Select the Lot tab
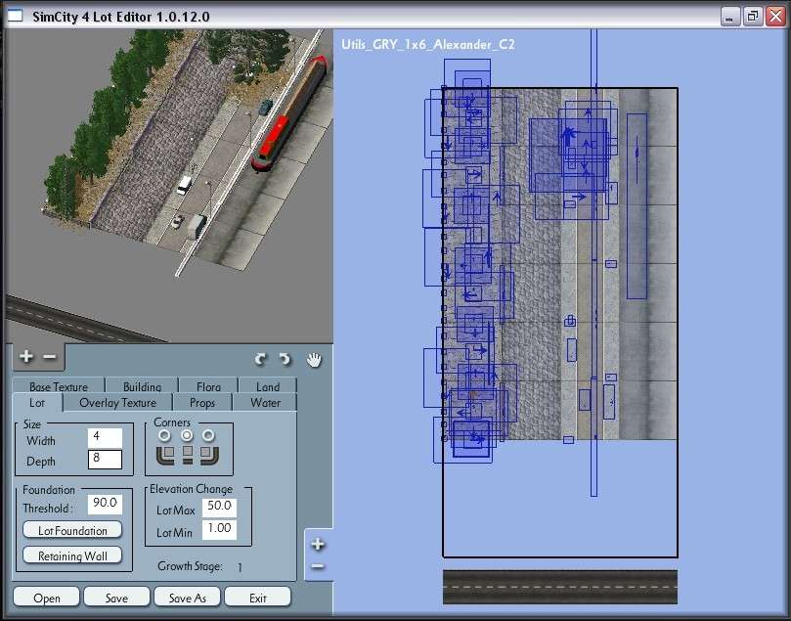791x621 pixels. (x=37, y=403)
